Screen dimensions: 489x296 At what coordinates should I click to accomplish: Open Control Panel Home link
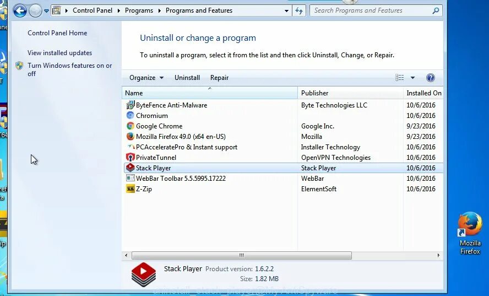tap(57, 33)
